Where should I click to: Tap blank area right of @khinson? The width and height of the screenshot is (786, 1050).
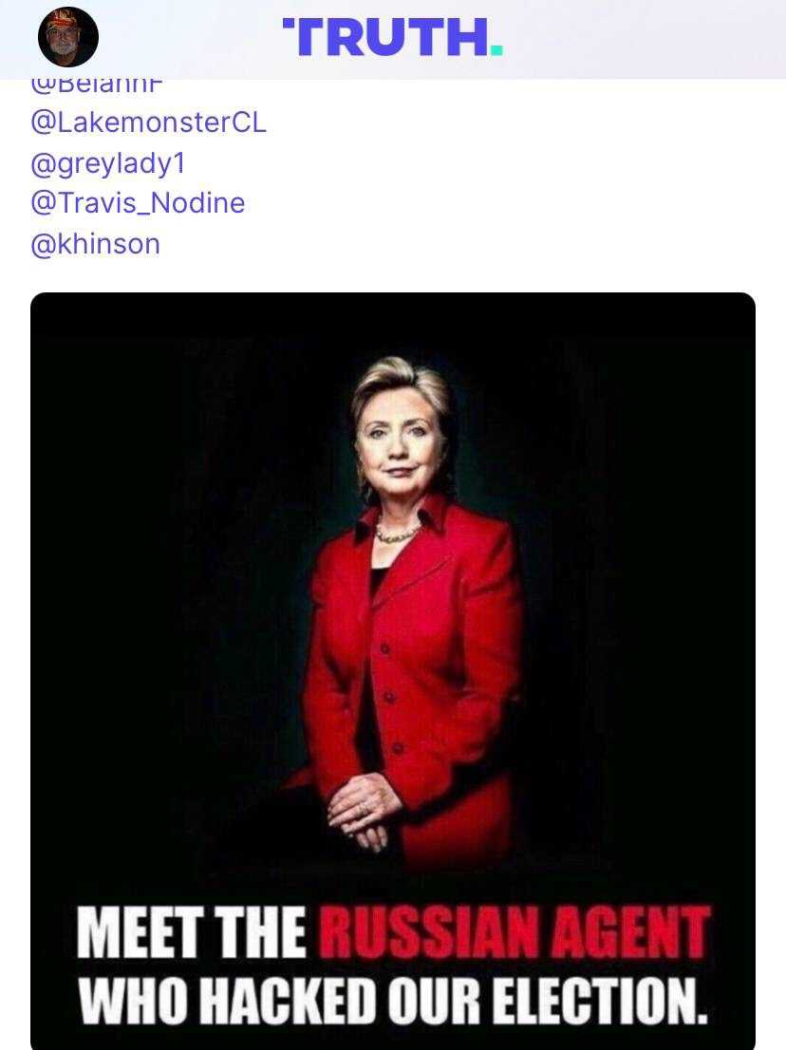tap(469, 244)
